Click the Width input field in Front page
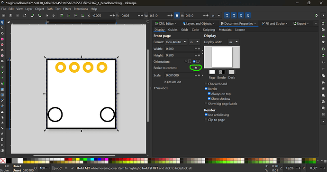 pyautogui.click(x=179, y=48)
